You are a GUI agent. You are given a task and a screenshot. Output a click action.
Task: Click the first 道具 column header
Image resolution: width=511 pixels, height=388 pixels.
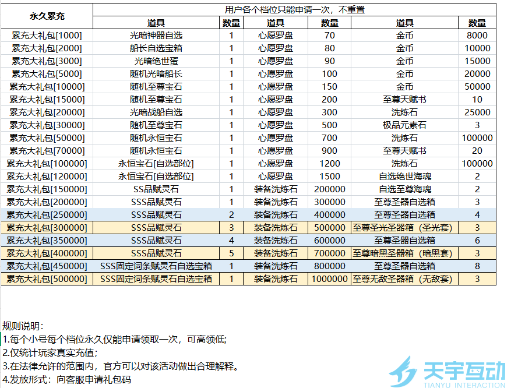point(156,23)
